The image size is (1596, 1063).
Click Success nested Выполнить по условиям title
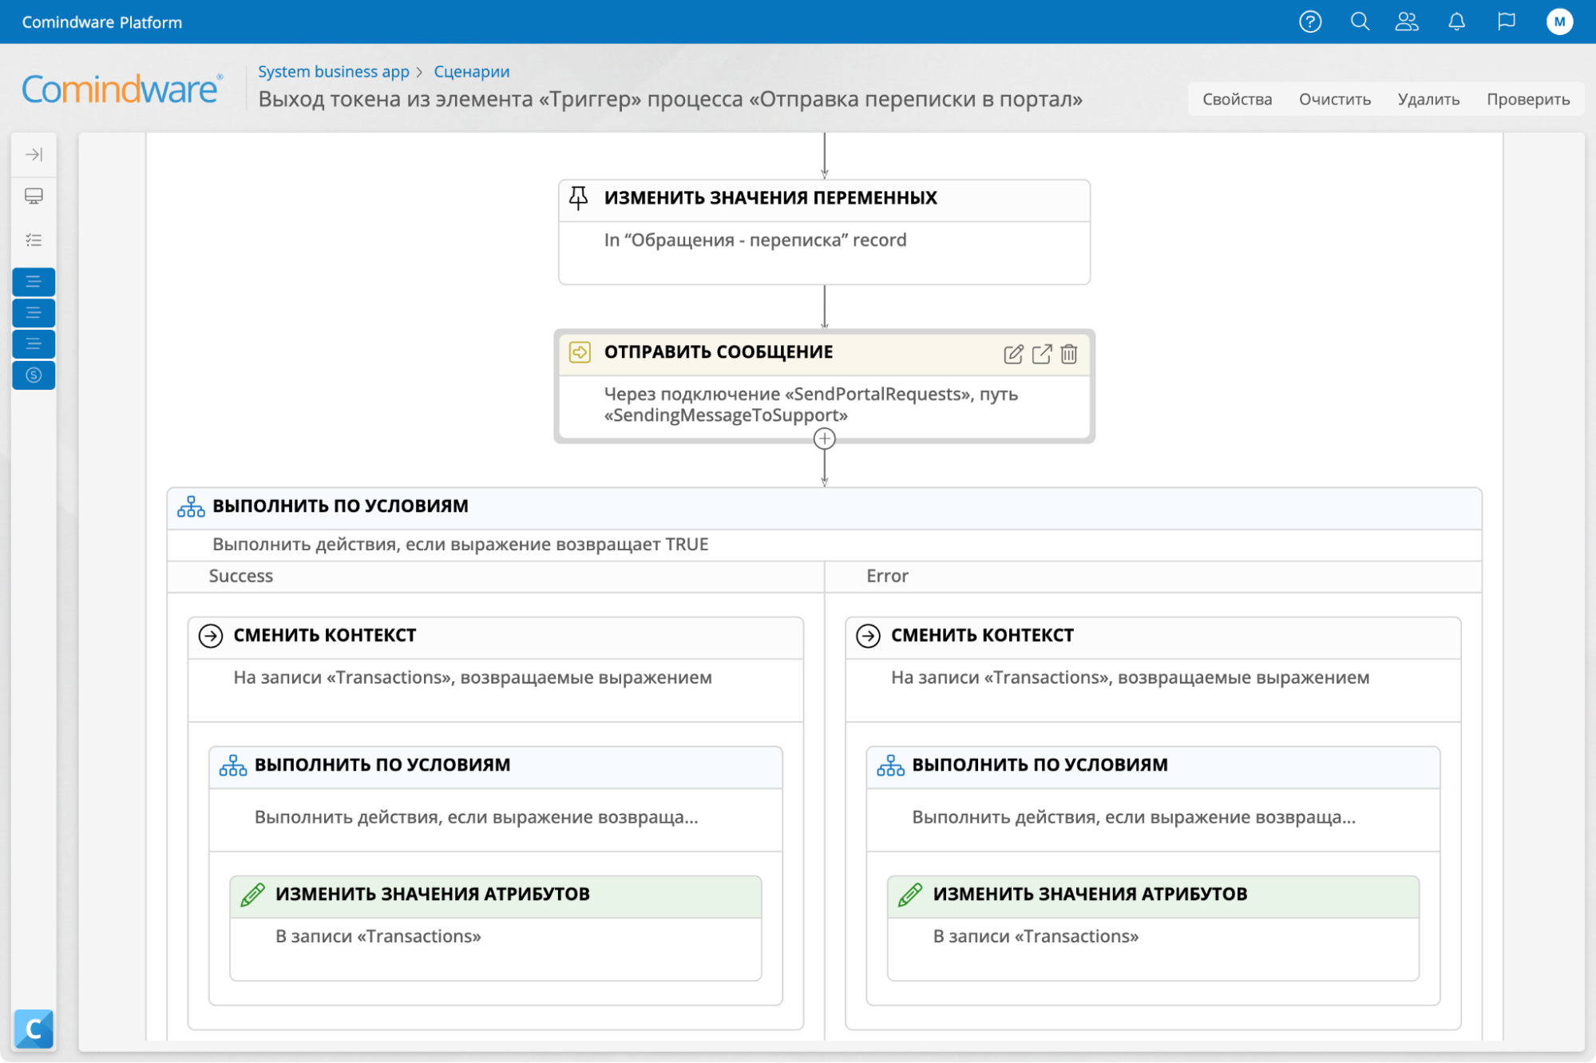pyautogui.click(x=382, y=765)
